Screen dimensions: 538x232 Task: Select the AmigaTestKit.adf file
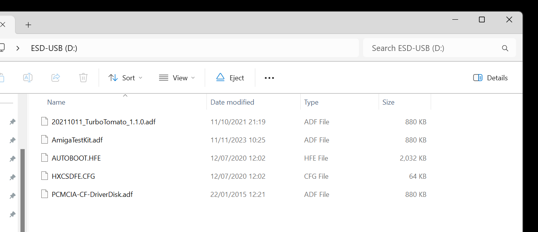pyautogui.click(x=77, y=140)
